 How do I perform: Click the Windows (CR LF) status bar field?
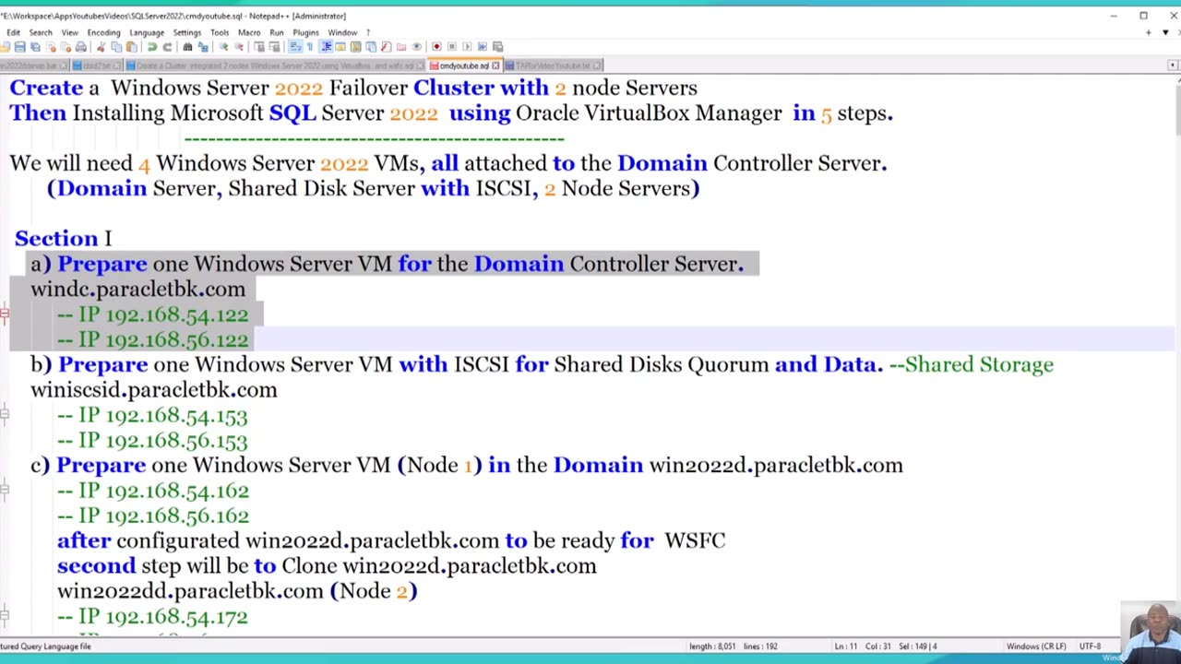coord(1036,646)
